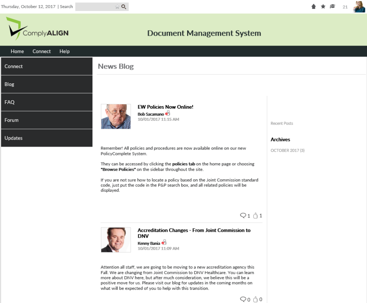The image size is (367, 303).
Task: Click the comment icon on EW Policies post
Action: (x=243, y=216)
